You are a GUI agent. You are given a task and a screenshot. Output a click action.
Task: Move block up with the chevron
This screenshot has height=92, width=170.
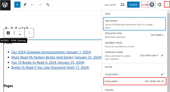[20, 31]
